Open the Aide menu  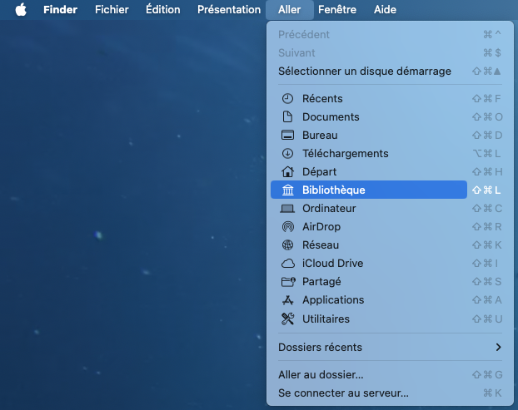(385, 10)
